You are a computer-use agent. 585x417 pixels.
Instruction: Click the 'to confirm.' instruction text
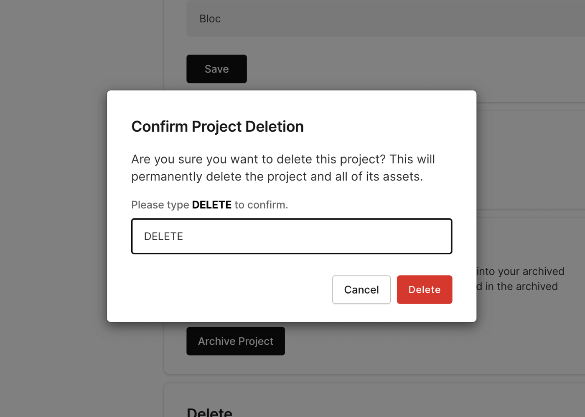coord(261,205)
